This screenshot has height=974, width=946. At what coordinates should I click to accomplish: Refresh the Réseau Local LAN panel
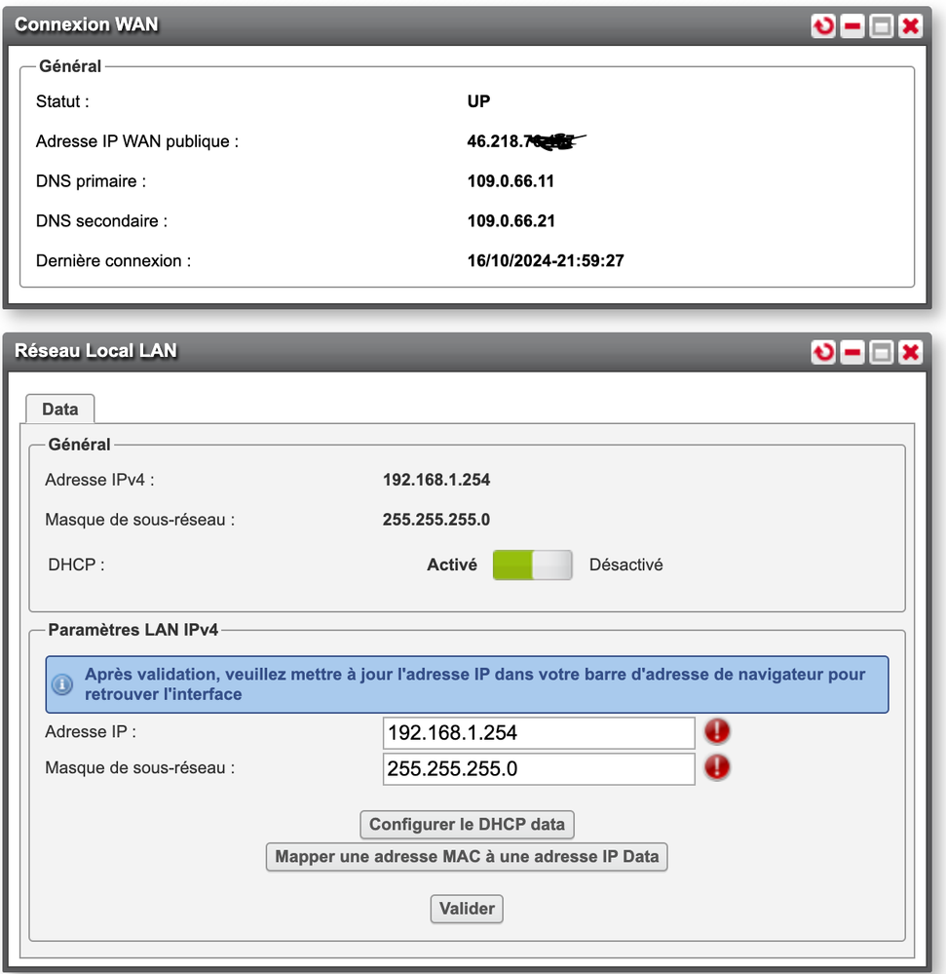[x=823, y=351]
